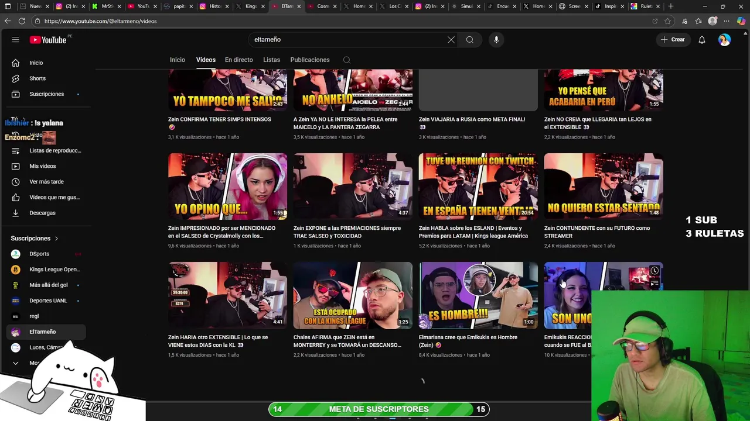
Task: Open Más allá del gol subscription
Action: [46, 285]
